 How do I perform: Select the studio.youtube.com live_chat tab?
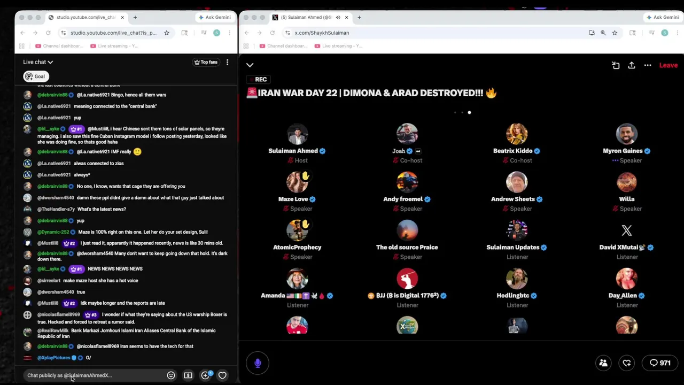[x=85, y=17]
